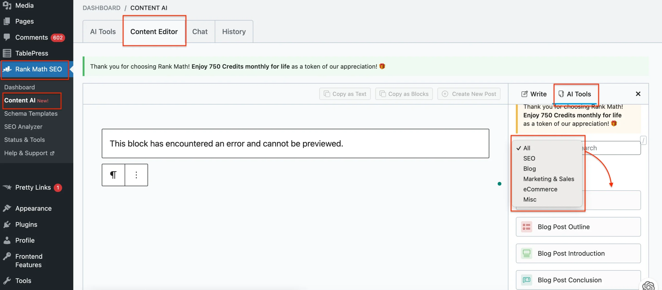This screenshot has width=662, height=290.
Task: Open the Media library icon
Action: (x=7, y=5)
